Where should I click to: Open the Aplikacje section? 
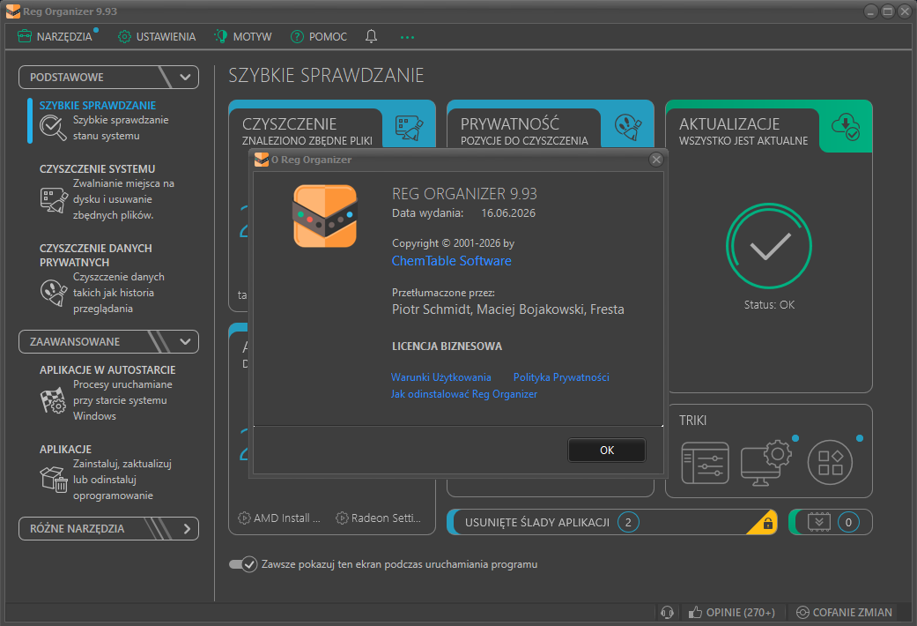click(65, 449)
